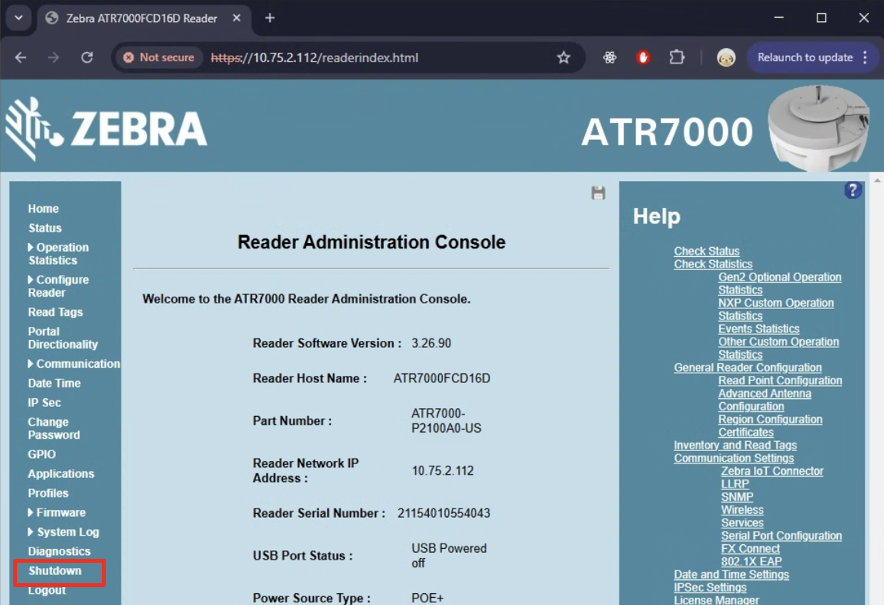The width and height of the screenshot is (884, 605).
Task: Reload the page using refresh icon
Action: (87, 57)
